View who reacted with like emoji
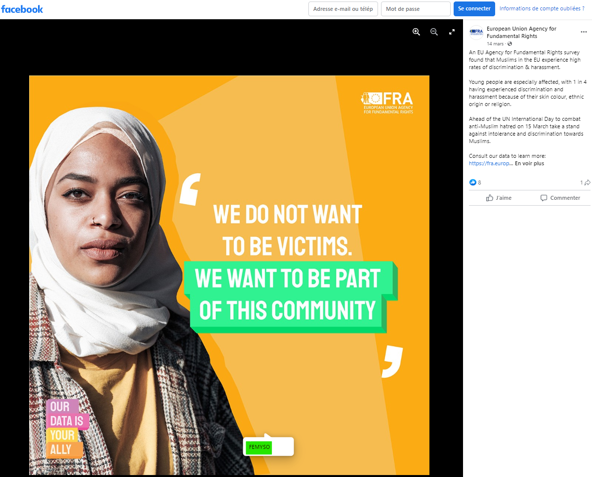Image resolution: width=592 pixels, height=477 pixels. pyautogui.click(x=473, y=183)
